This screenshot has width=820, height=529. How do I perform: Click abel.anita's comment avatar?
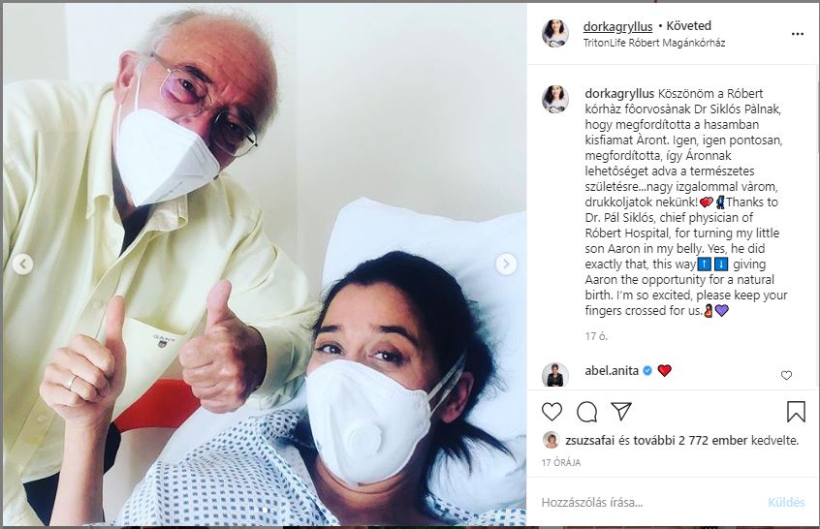pos(555,374)
